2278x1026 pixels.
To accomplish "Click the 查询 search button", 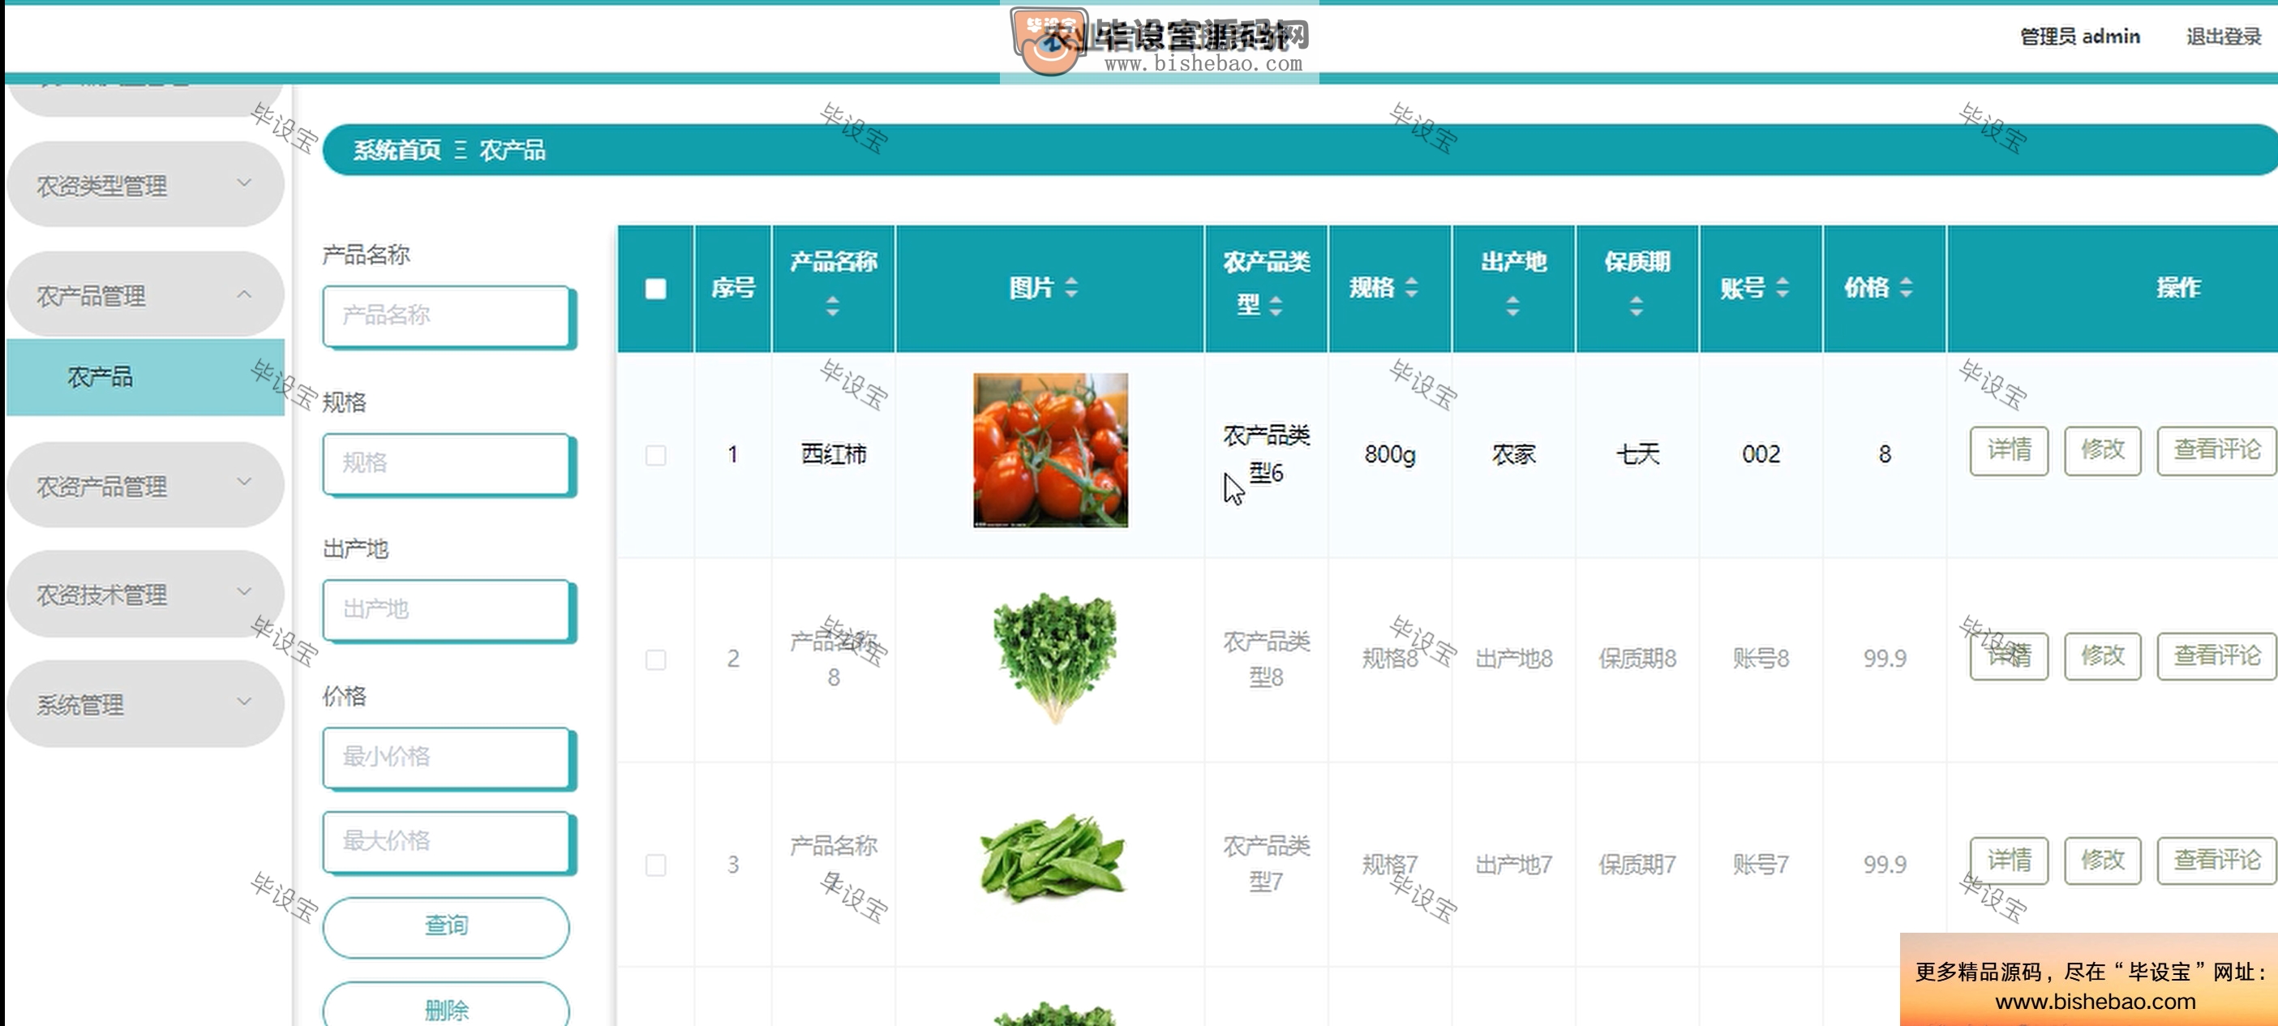I will [x=446, y=927].
